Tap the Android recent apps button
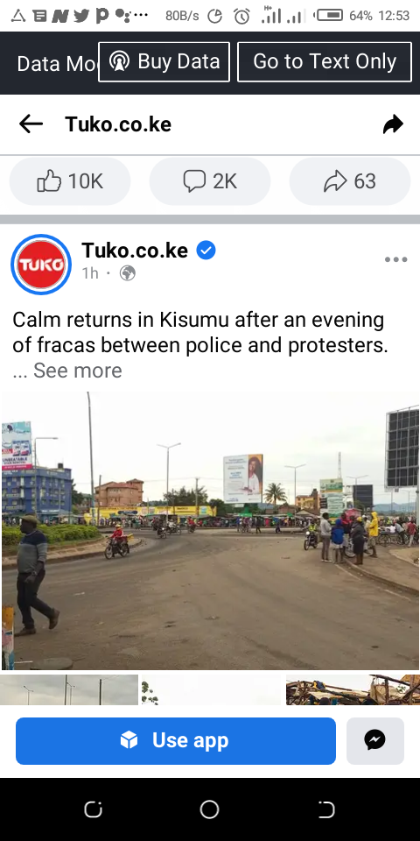The height and width of the screenshot is (841, 420). (x=94, y=809)
